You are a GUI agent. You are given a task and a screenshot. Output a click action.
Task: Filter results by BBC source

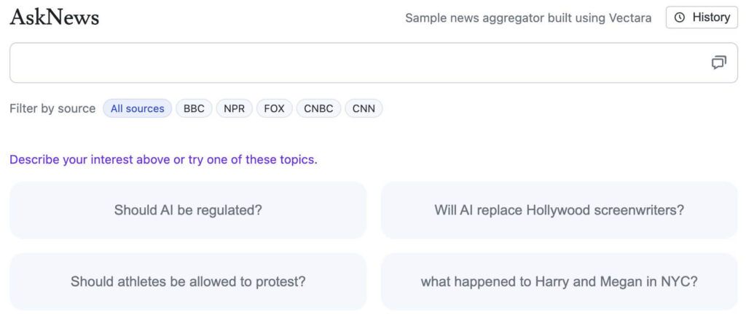point(194,108)
